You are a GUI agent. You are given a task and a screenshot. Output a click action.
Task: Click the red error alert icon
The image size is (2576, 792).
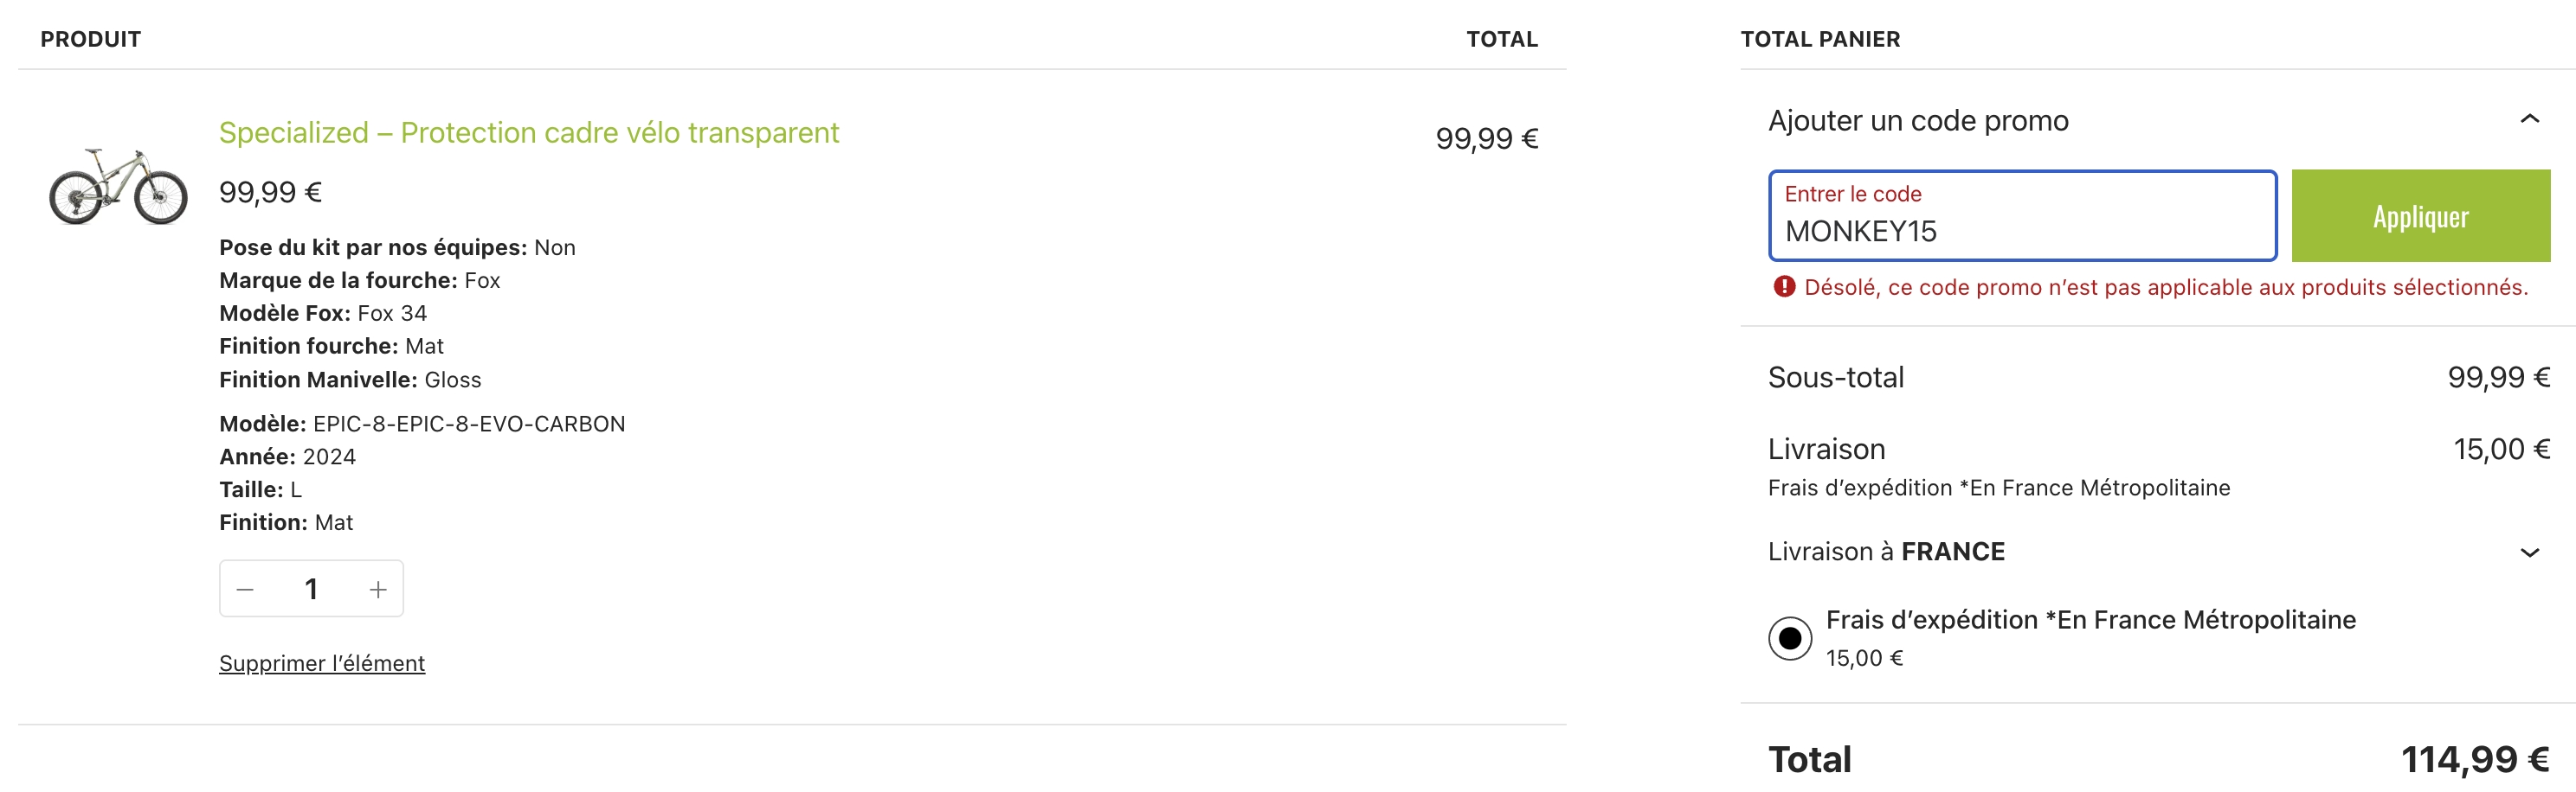point(1784,288)
